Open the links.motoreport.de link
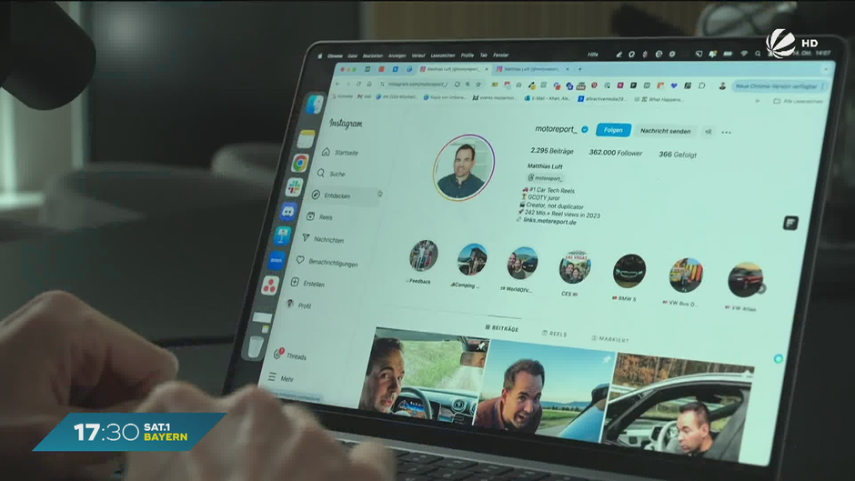The height and width of the screenshot is (481, 855). (549, 221)
